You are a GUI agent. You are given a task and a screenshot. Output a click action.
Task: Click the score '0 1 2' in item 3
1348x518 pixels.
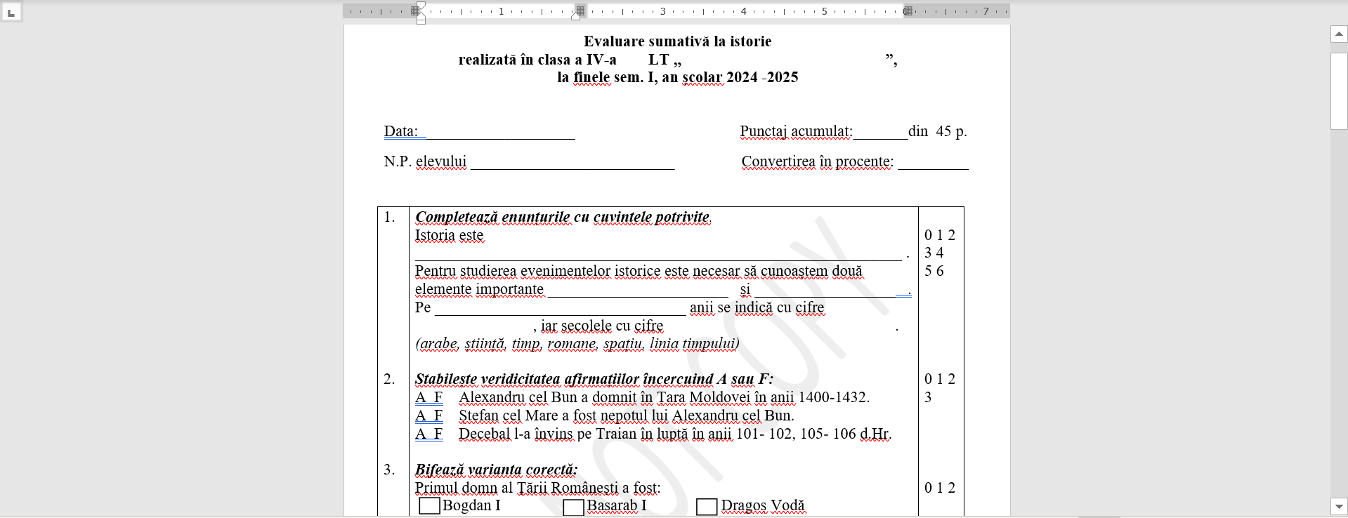[x=940, y=488]
